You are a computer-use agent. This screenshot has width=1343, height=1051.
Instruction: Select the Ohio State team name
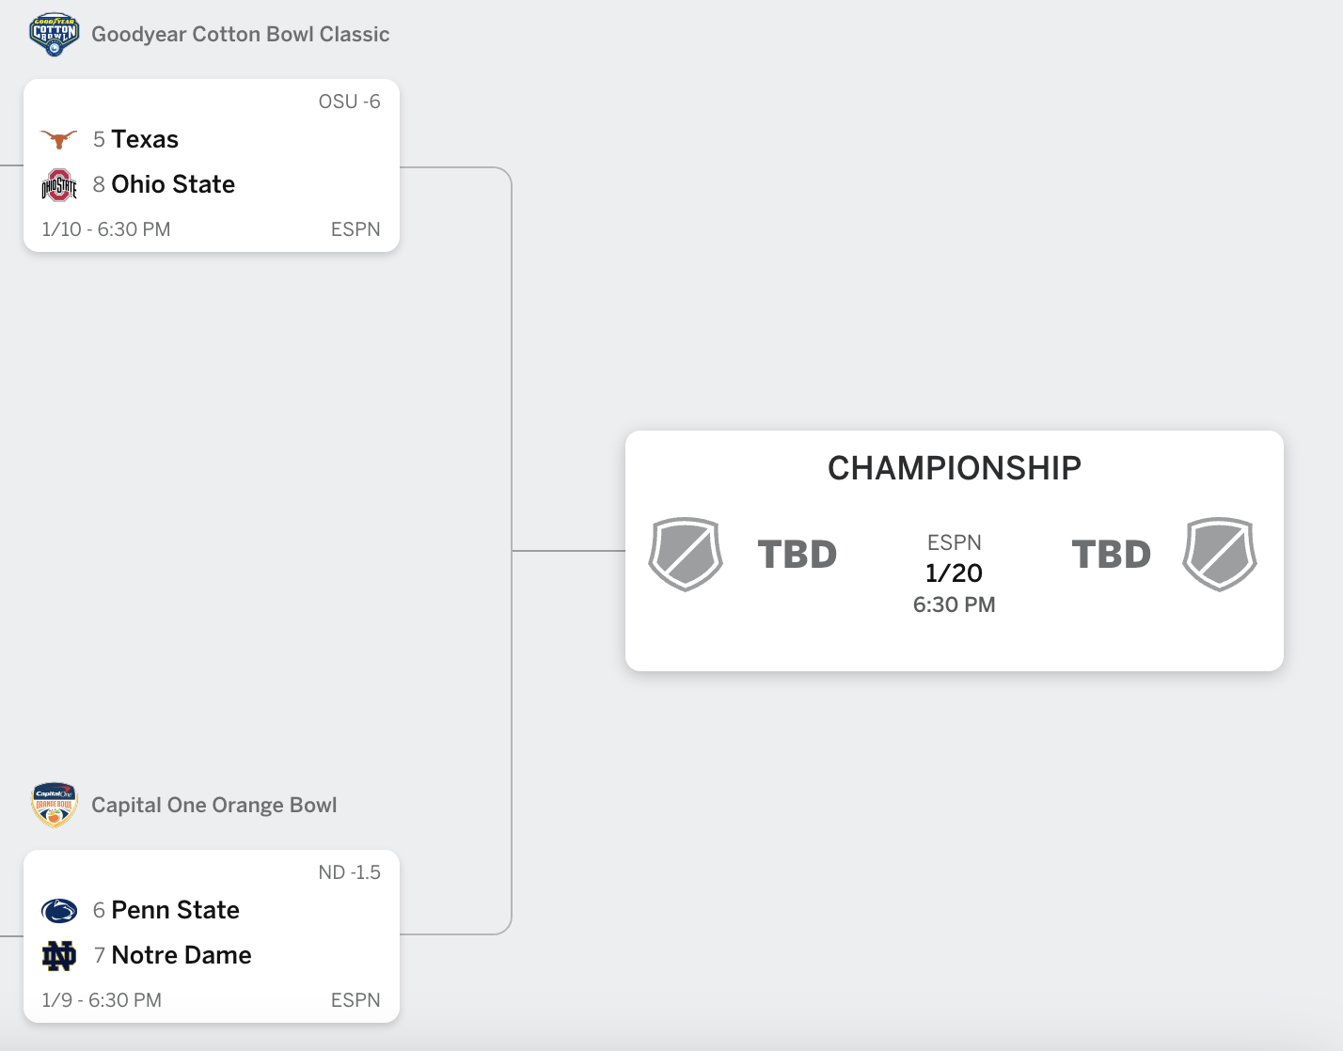[173, 184]
